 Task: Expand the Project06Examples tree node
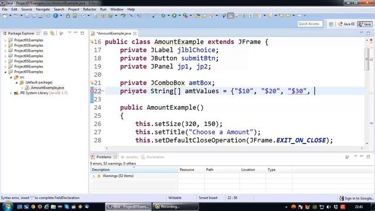tap(5, 67)
